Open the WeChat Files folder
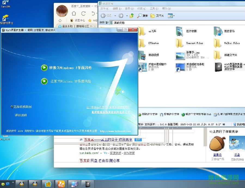The height and width of the screenshot is (188, 245). [x=218, y=43]
